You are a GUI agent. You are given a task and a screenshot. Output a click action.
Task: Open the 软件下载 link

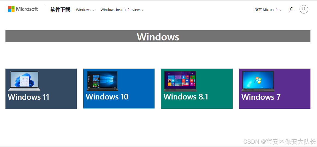pos(60,10)
